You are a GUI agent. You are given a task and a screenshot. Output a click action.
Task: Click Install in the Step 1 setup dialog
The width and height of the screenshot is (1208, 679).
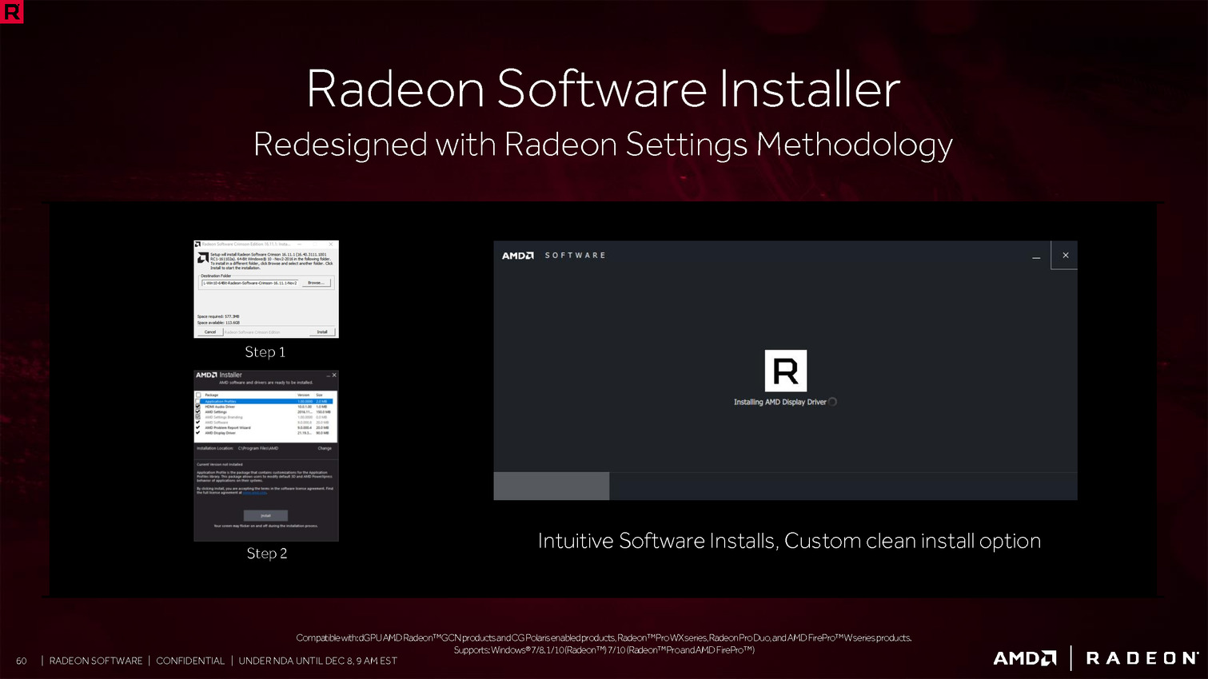(x=321, y=332)
